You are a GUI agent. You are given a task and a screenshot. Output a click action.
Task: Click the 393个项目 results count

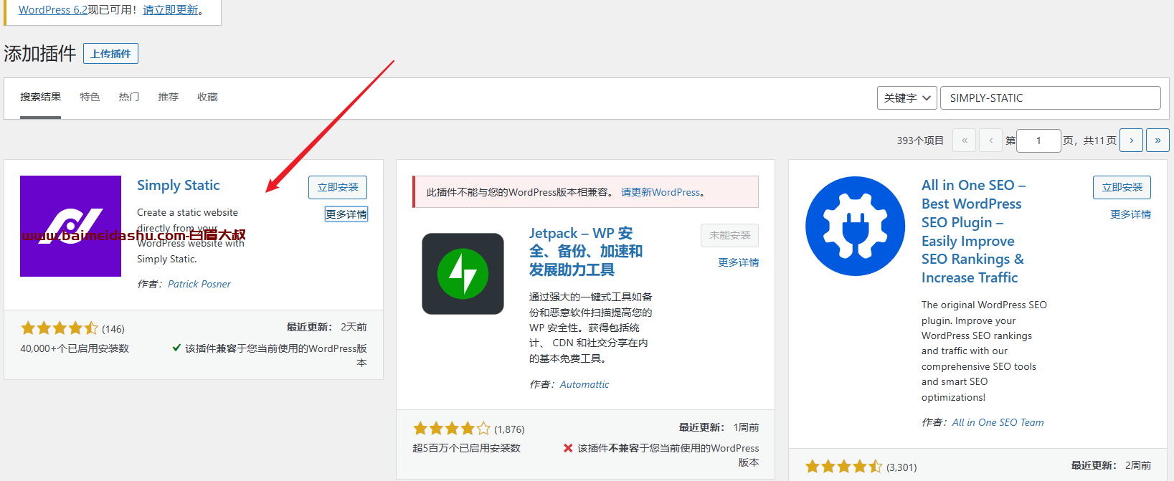pos(920,141)
